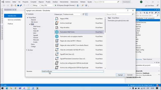Collapse the Visual Basic tree node
161x90 pixels.
pyautogui.click(x=27, y=17)
